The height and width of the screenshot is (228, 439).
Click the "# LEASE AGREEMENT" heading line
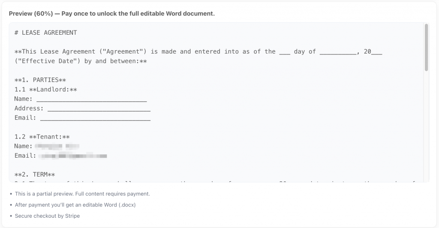point(45,33)
